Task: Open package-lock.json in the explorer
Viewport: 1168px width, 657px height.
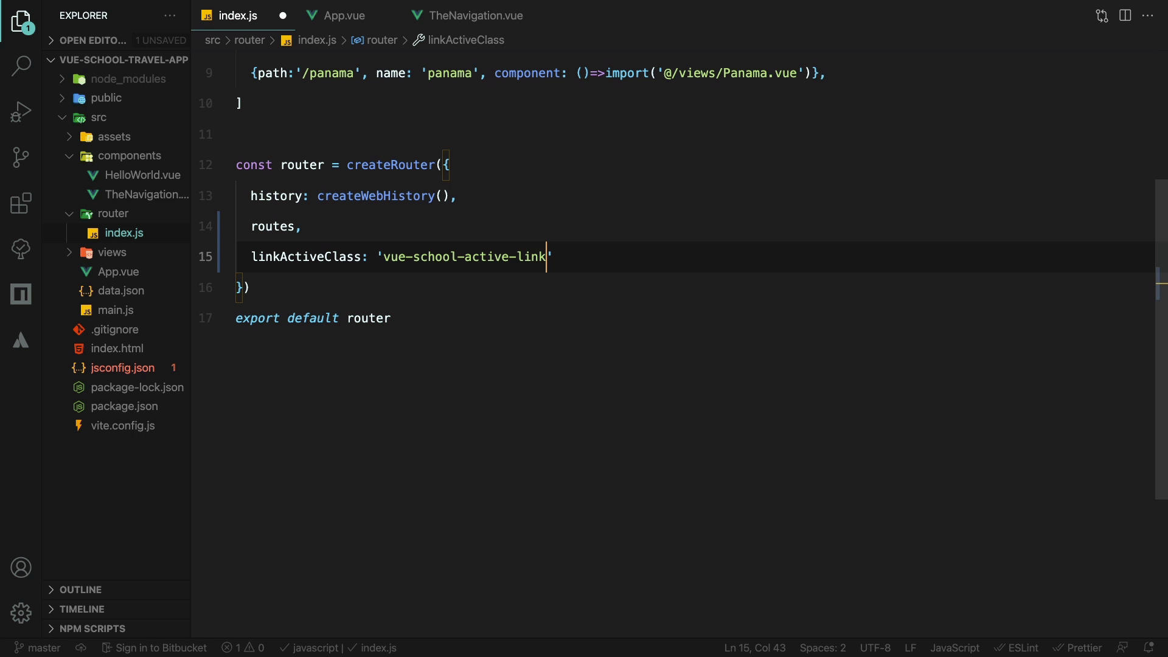Action: 117,388
